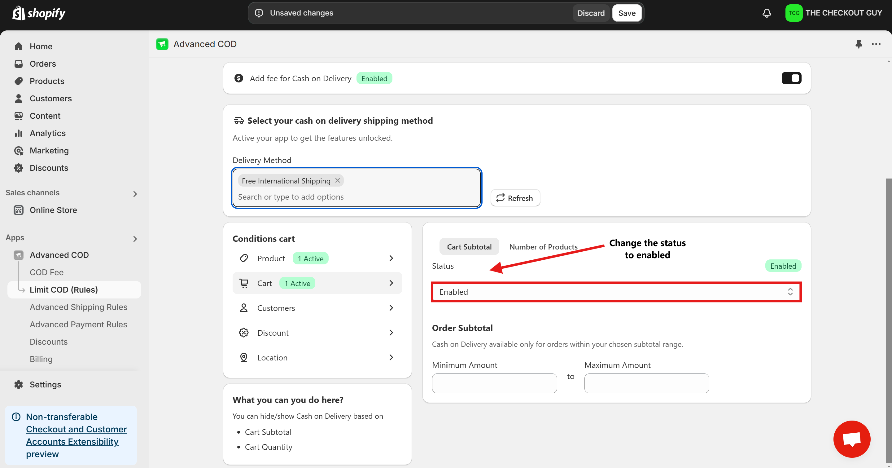Open Advanced Shipping Rules
892x468 pixels.
tap(78, 307)
